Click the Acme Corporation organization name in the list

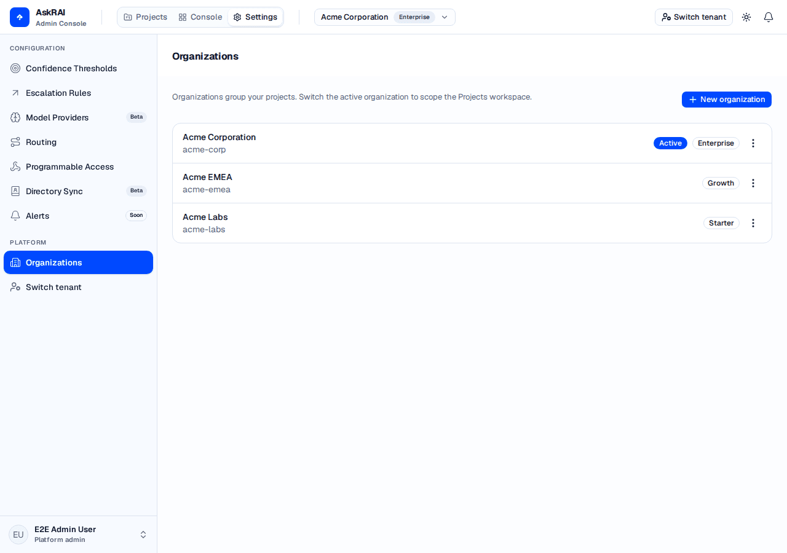[x=219, y=137]
